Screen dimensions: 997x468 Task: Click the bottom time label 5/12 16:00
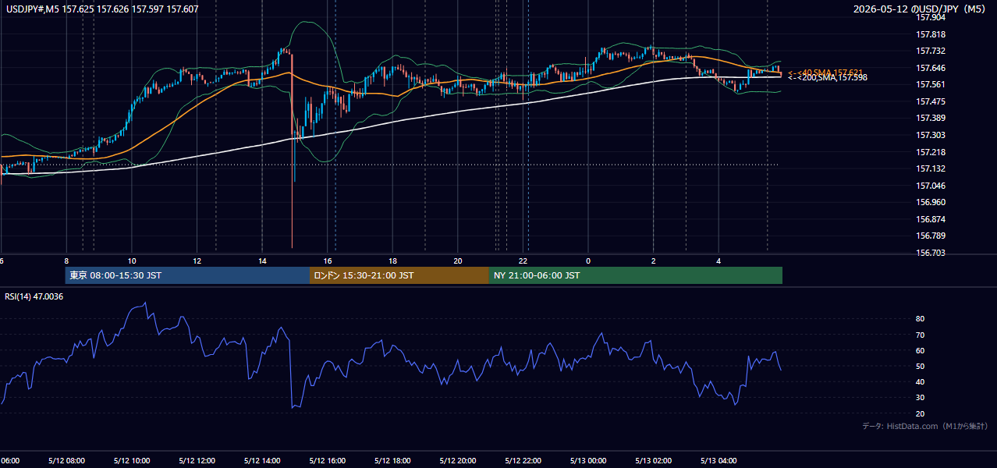point(328,460)
